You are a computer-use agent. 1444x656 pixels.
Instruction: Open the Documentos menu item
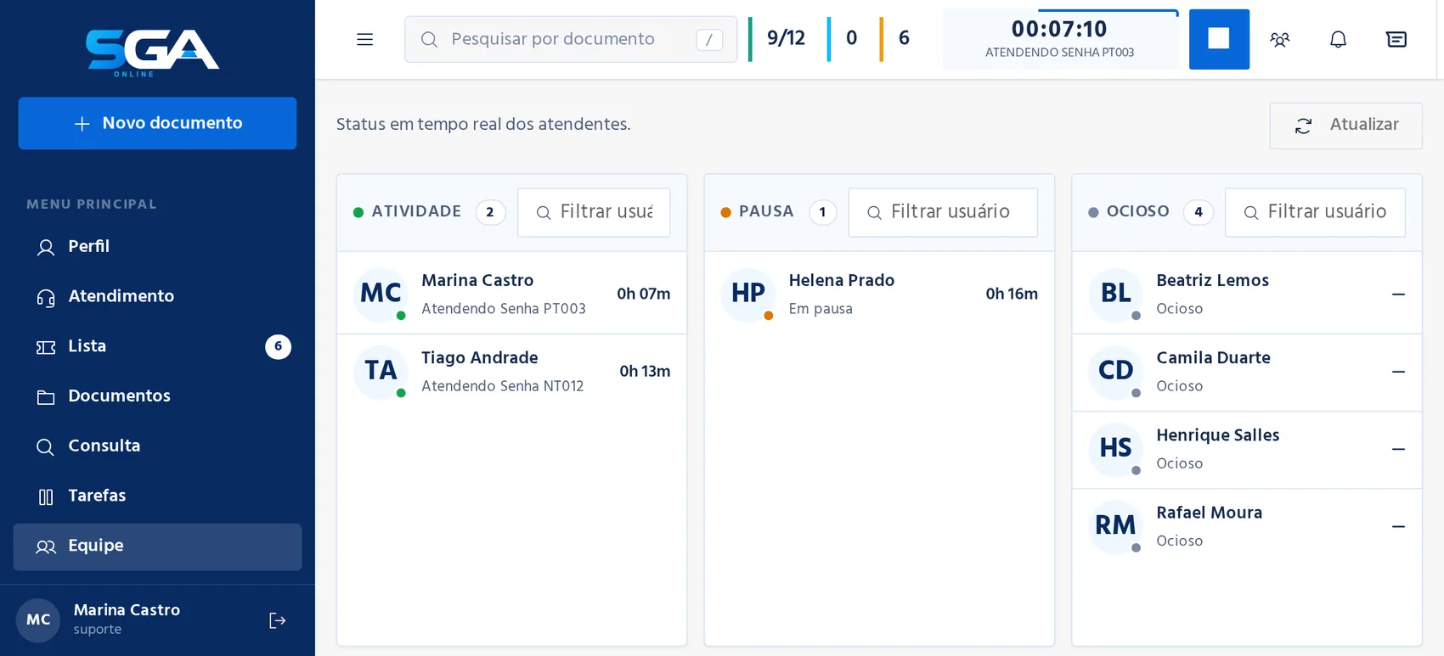click(157, 396)
